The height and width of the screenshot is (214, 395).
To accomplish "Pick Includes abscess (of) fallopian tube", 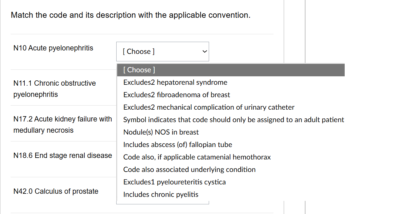I will [177, 145].
